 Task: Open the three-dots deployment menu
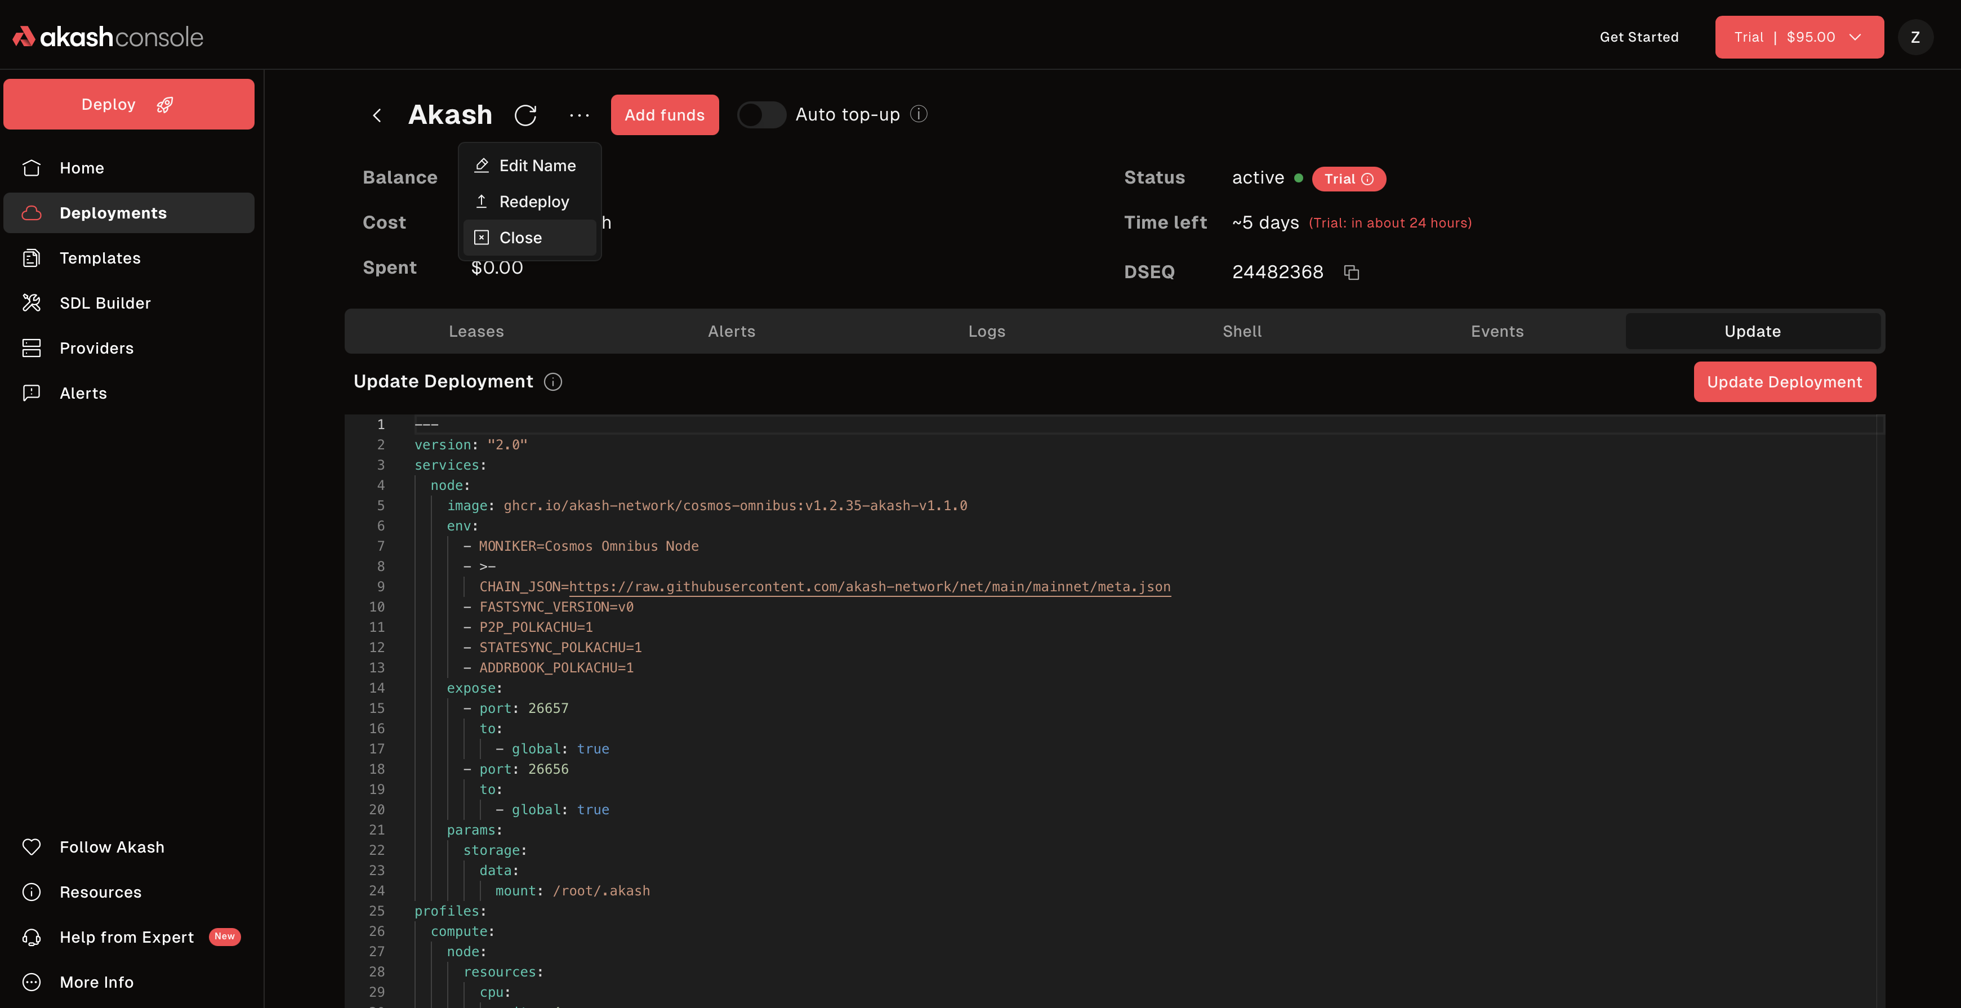580,115
